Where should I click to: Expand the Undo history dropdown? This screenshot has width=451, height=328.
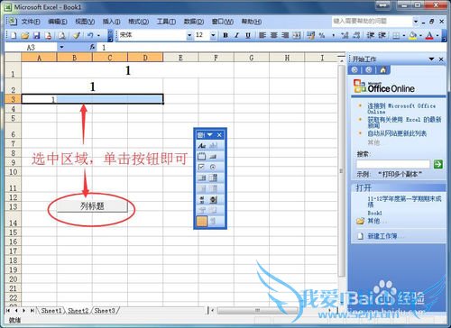tap(98, 35)
